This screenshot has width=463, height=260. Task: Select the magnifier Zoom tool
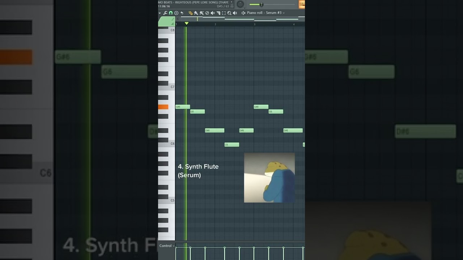click(229, 13)
